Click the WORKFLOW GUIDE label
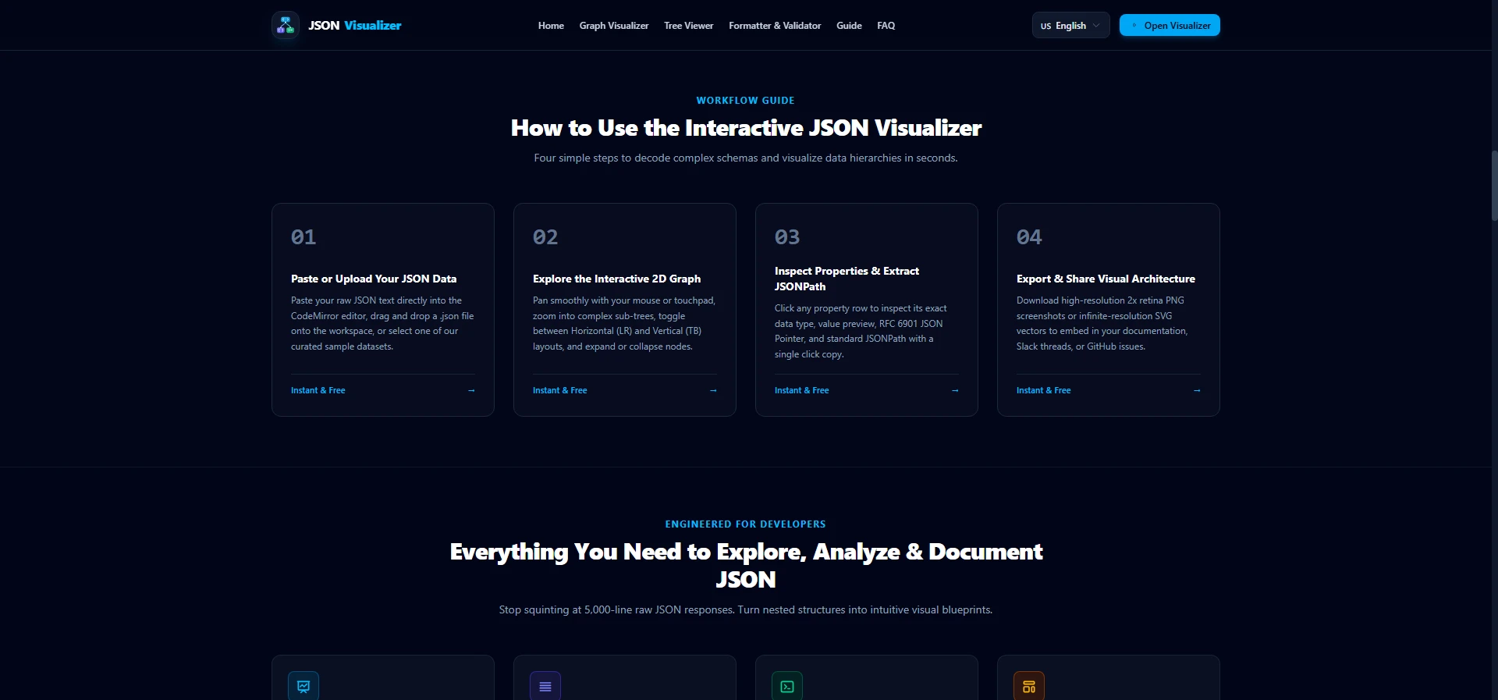The width and height of the screenshot is (1498, 700). pos(745,101)
